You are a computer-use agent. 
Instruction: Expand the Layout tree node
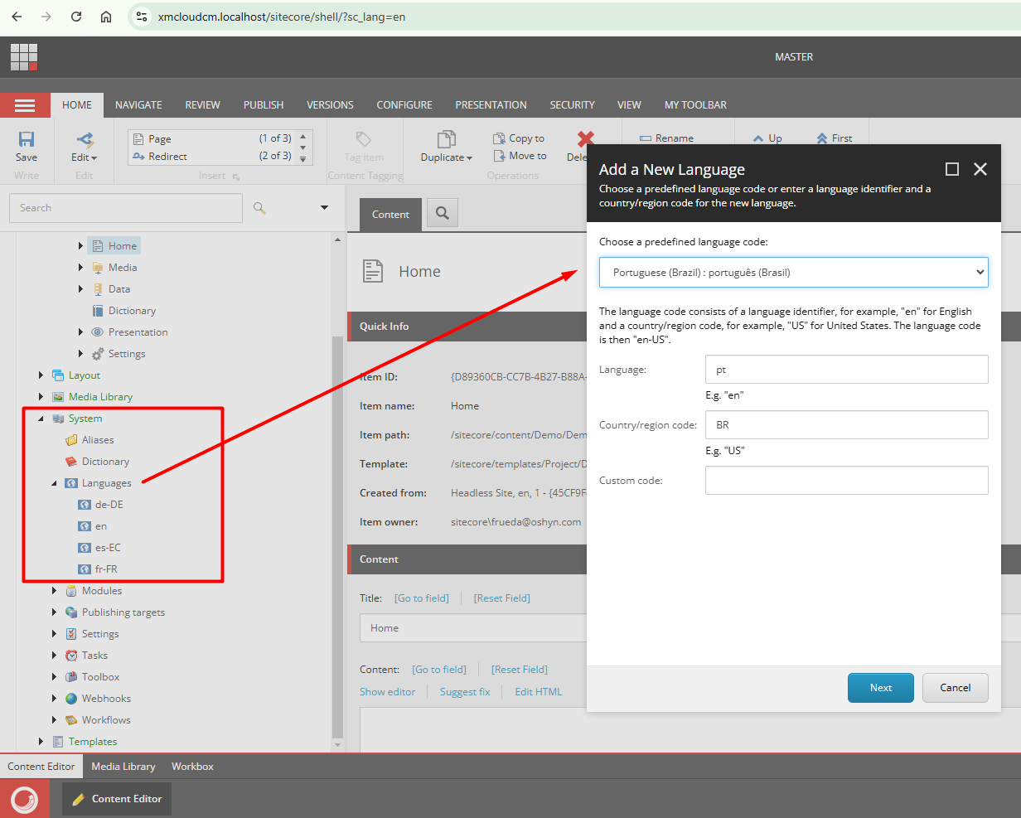click(41, 375)
